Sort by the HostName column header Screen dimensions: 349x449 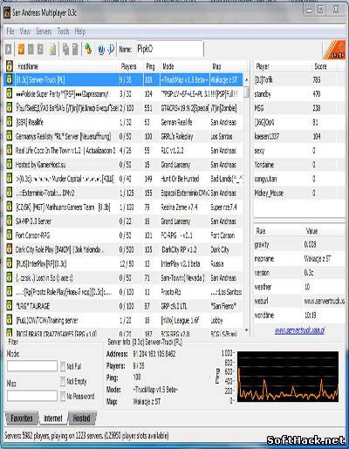click(66, 66)
